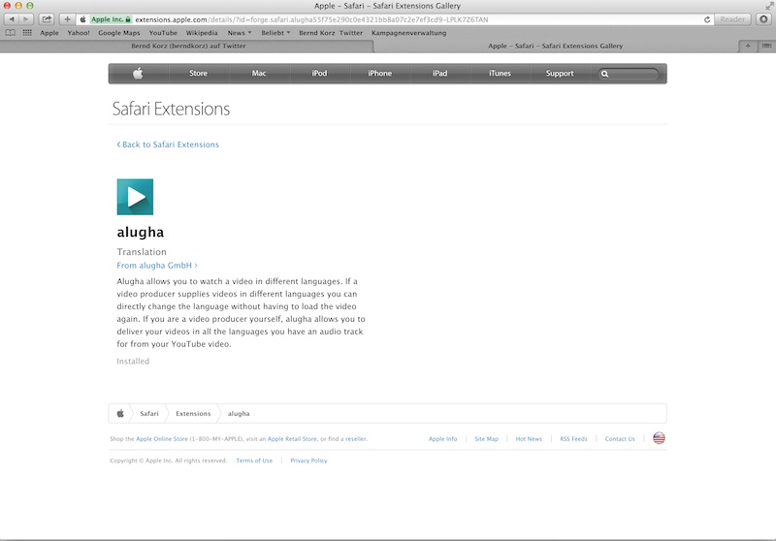Open the iPad section in navigation

(440, 73)
